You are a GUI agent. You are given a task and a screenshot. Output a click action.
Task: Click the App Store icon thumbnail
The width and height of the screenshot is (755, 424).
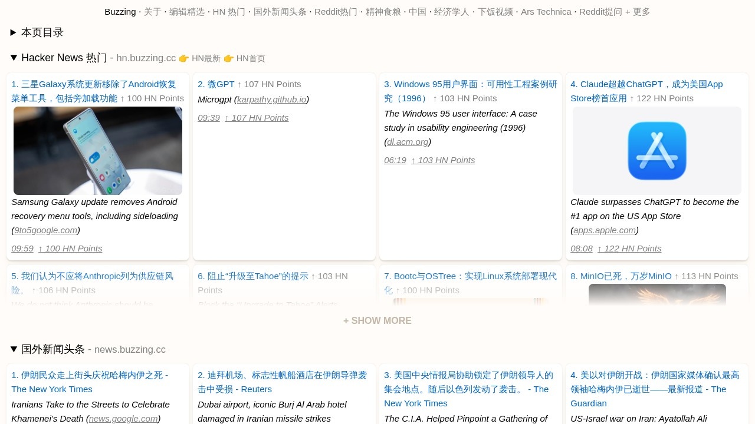click(x=656, y=151)
